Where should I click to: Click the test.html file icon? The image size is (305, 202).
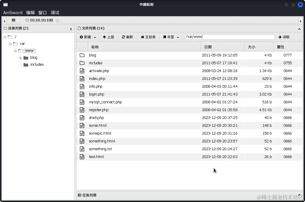pos(82,157)
